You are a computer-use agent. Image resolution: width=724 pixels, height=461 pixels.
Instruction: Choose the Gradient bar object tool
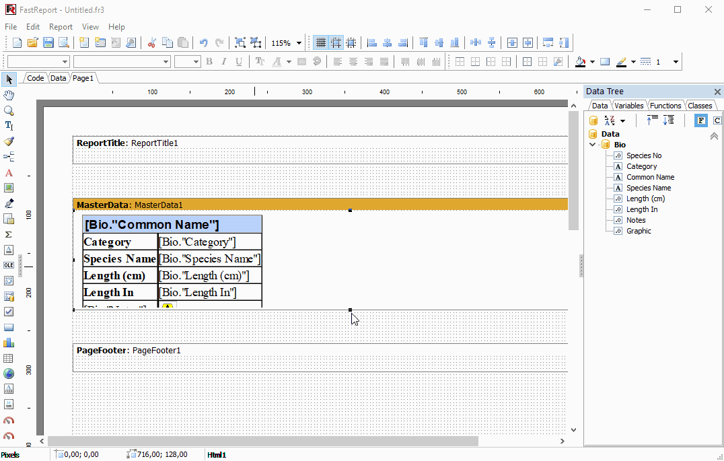pos(9,328)
